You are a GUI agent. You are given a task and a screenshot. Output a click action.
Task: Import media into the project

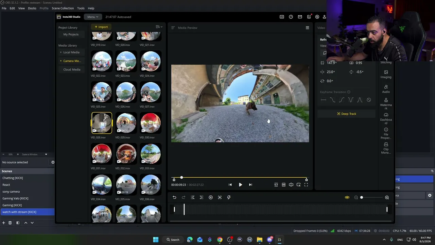pyautogui.click(x=101, y=27)
